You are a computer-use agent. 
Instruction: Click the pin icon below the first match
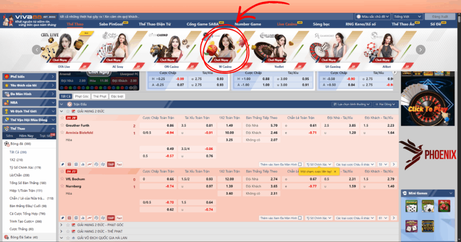(x=63, y=165)
